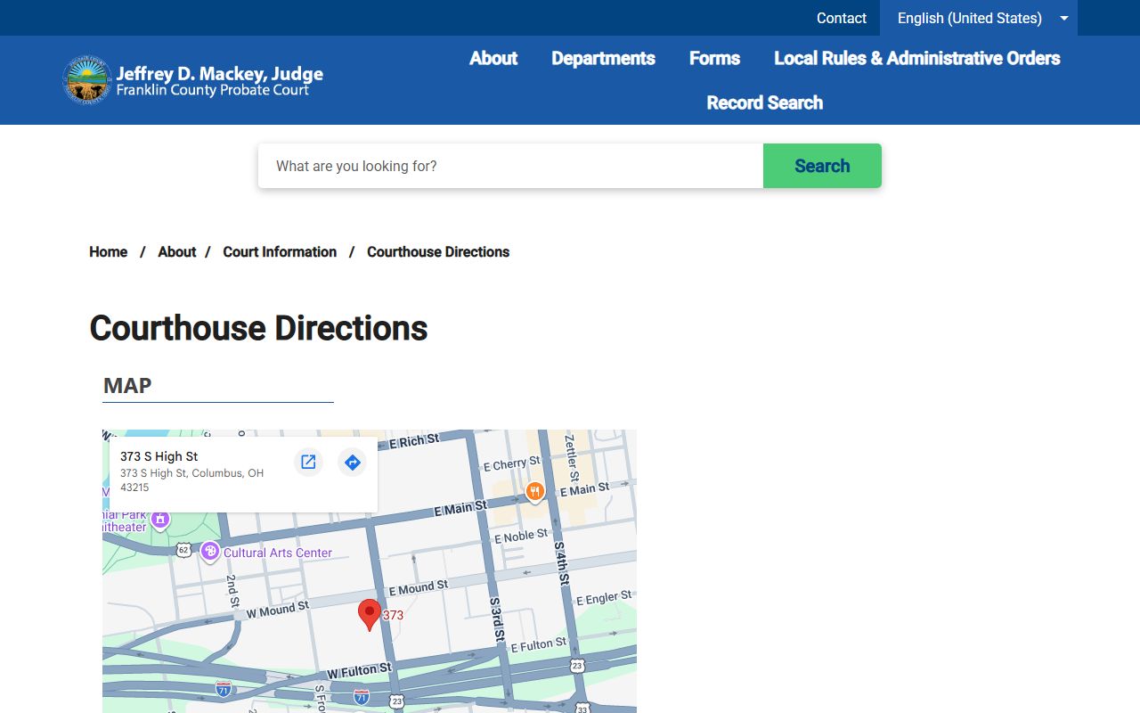Click the Columbus, OH 43215 address text

(192, 480)
